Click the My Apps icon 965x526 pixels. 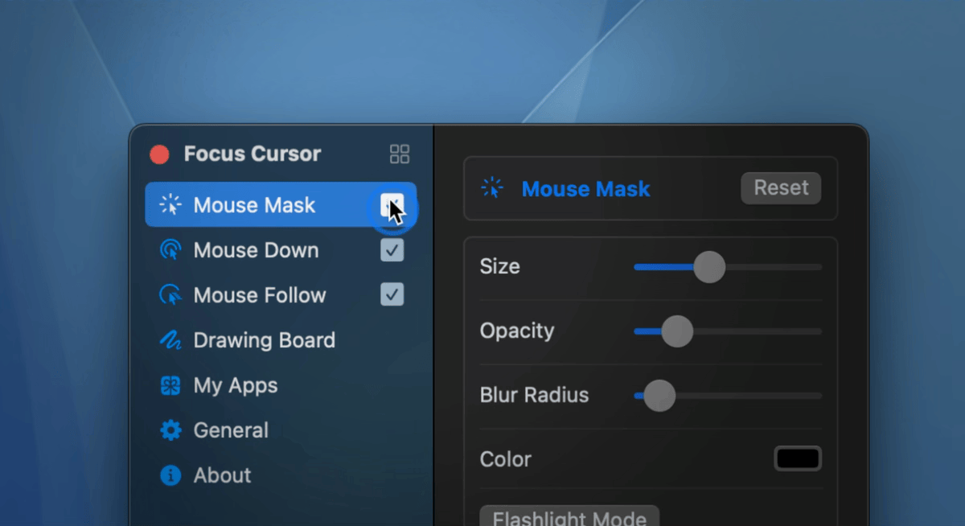click(x=170, y=385)
